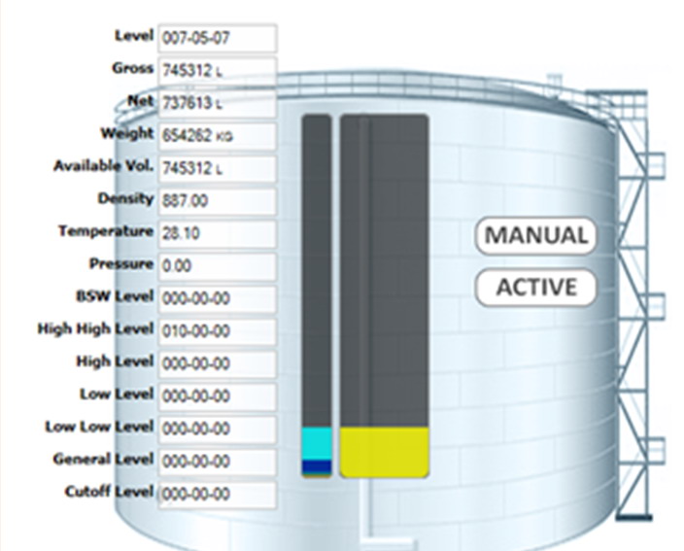Select the High Level field
The width and height of the screenshot is (684, 551).
[x=217, y=363]
